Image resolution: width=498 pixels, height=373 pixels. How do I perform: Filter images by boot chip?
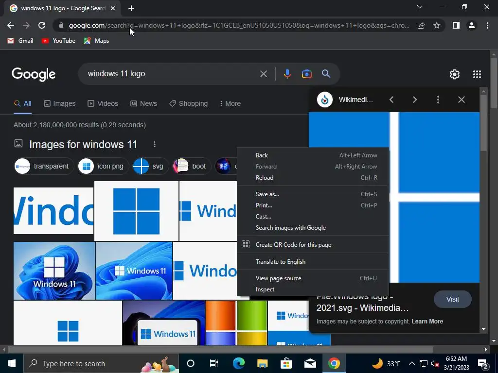click(192, 166)
